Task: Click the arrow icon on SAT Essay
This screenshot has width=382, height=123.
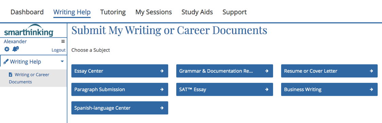Action: click(x=267, y=89)
